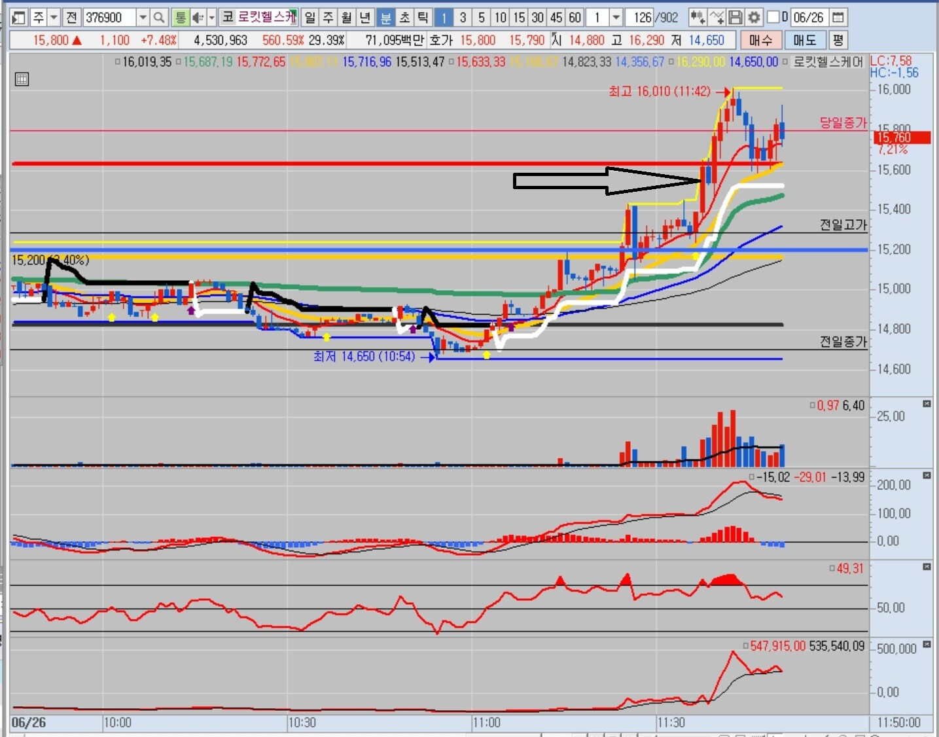Switch to the 일 (daily) chart period
Image resolution: width=939 pixels, height=737 pixels.
pyautogui.click(x=310, y=18)
